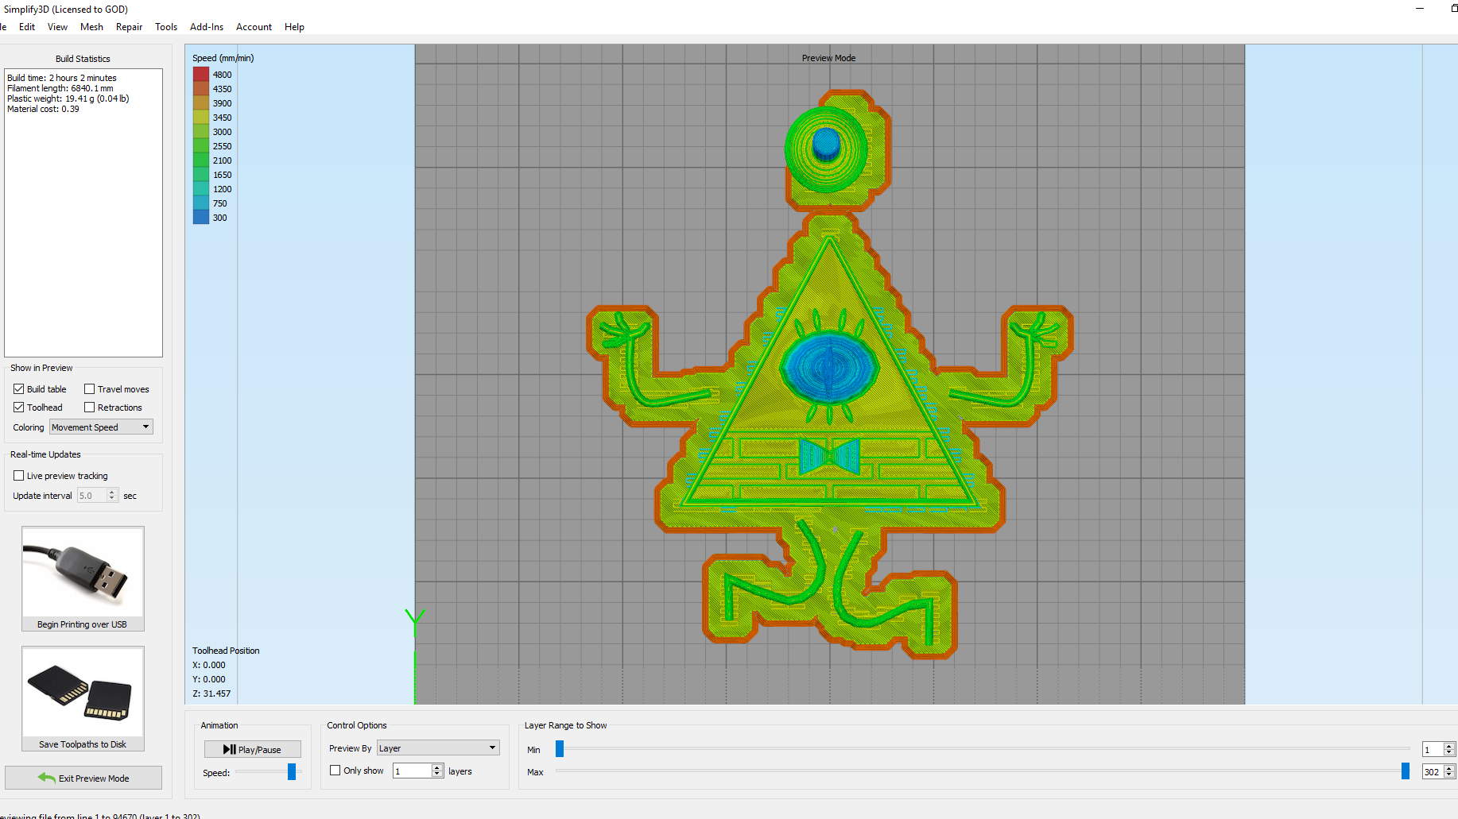1458x819 pixels.
Task: Click the 4800 red speed legend swatch
Action: [201, 74]
